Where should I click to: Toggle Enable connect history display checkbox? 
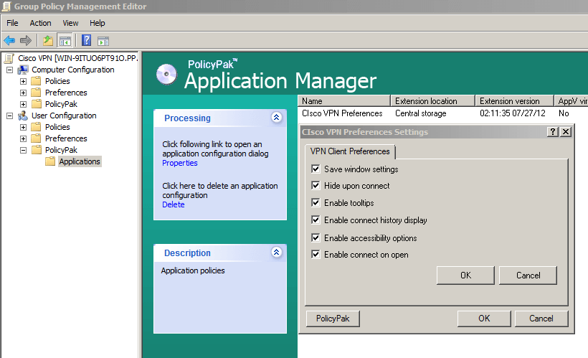tap(316, 220)
